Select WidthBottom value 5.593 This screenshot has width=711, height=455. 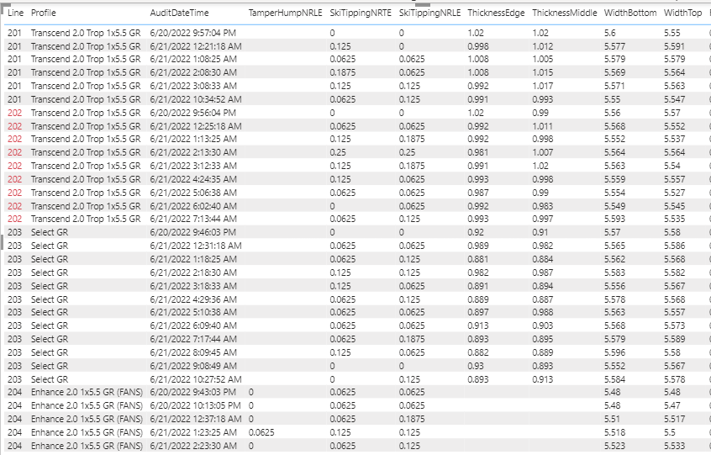click(x=614, y=219)
